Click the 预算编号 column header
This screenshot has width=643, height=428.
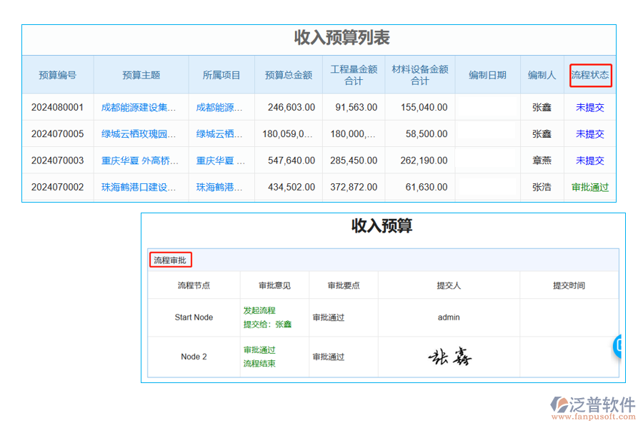tap(57, 75)
